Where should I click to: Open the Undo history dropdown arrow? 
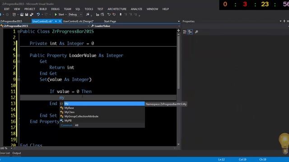coord(42,15)
